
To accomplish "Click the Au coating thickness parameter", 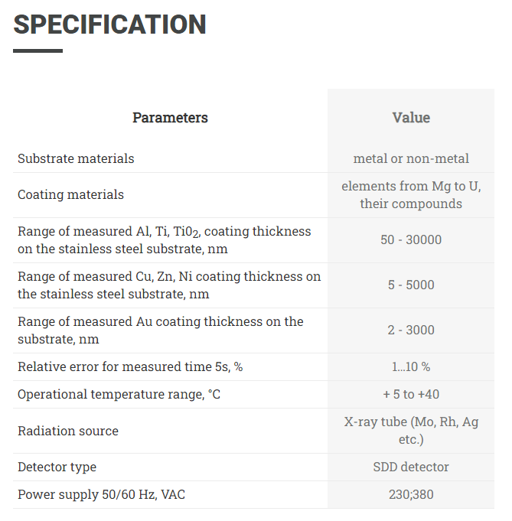I will [160, 331].
